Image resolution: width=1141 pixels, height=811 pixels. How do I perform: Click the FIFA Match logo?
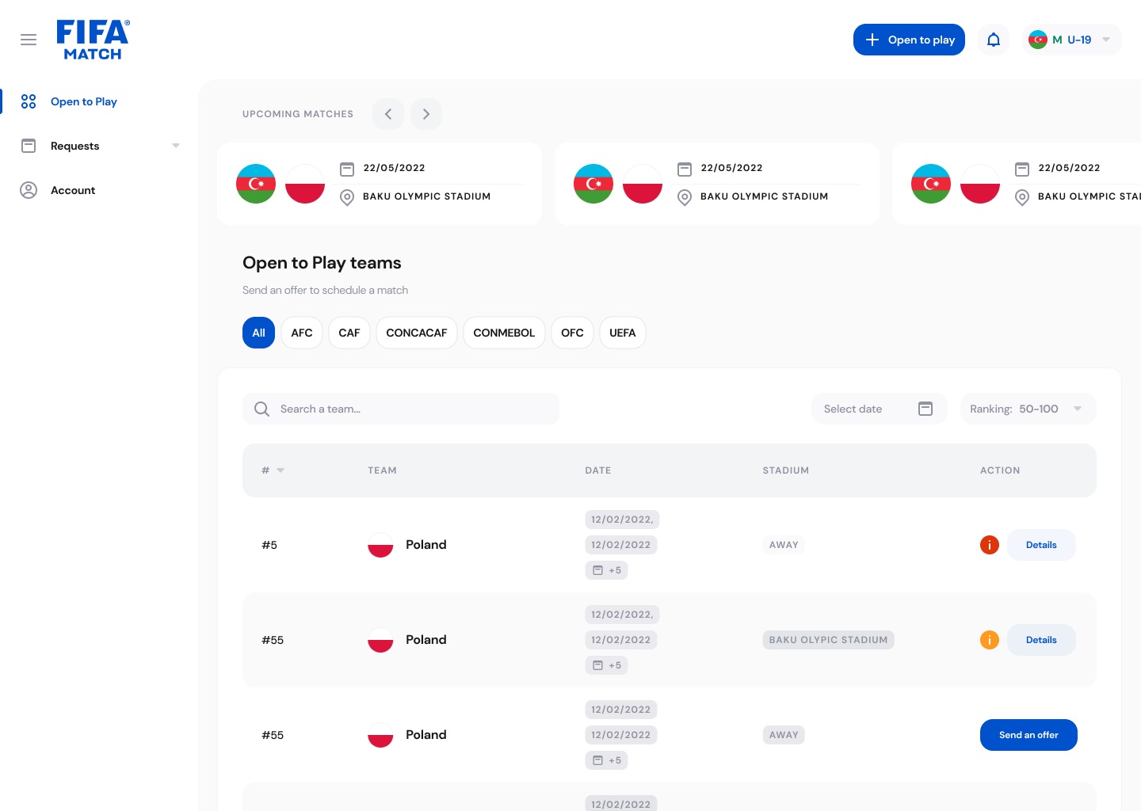coord(93,40)
